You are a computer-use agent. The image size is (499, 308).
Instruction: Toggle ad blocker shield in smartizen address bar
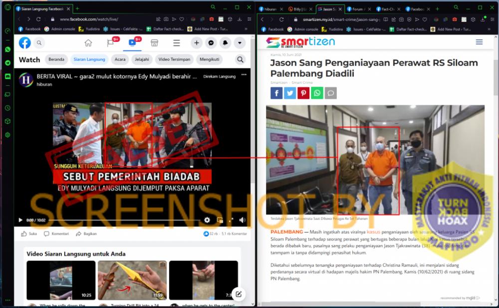click(409, 19)
